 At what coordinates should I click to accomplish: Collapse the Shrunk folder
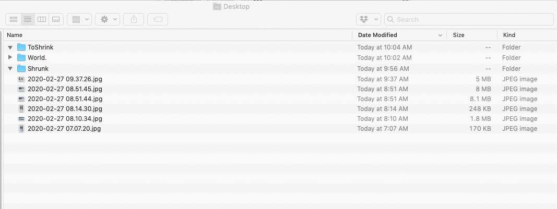click(x=10, y=68)
